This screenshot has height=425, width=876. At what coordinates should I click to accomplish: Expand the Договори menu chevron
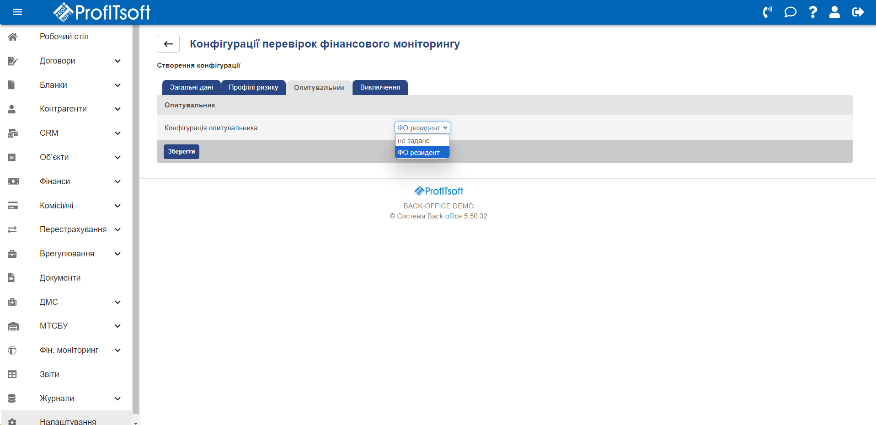[118, 61]
